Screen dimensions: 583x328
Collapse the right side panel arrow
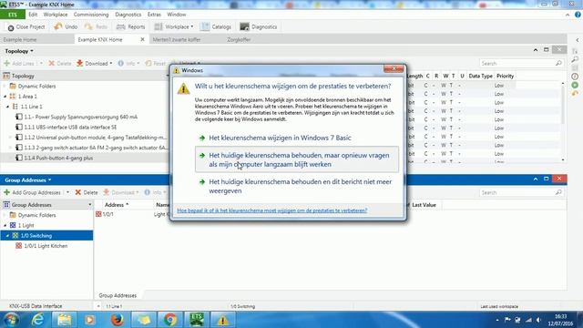(x=577, y=40)
